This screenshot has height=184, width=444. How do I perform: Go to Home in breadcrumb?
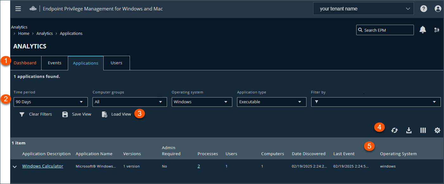pos(24,34)
